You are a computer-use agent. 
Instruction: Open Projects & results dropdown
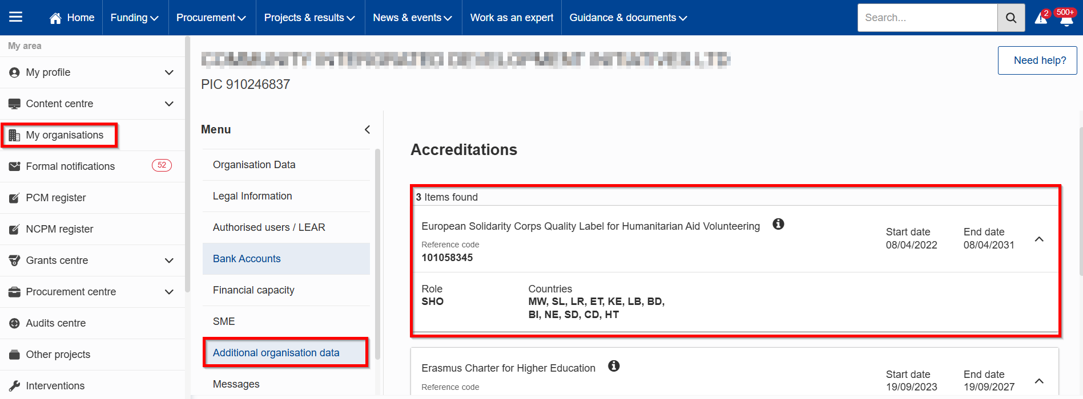pyautogui.click(x=309, y=18)
